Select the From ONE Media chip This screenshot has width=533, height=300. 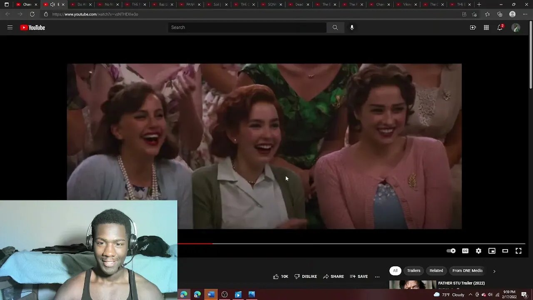(468, 271)
